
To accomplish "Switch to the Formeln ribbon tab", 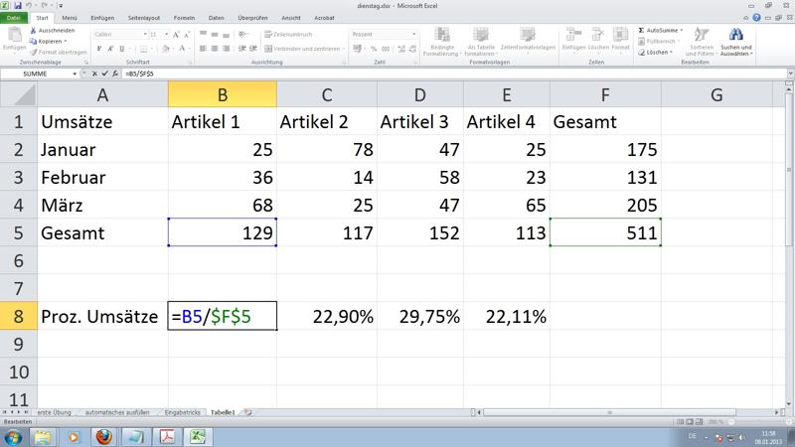I will coord(184,18).
